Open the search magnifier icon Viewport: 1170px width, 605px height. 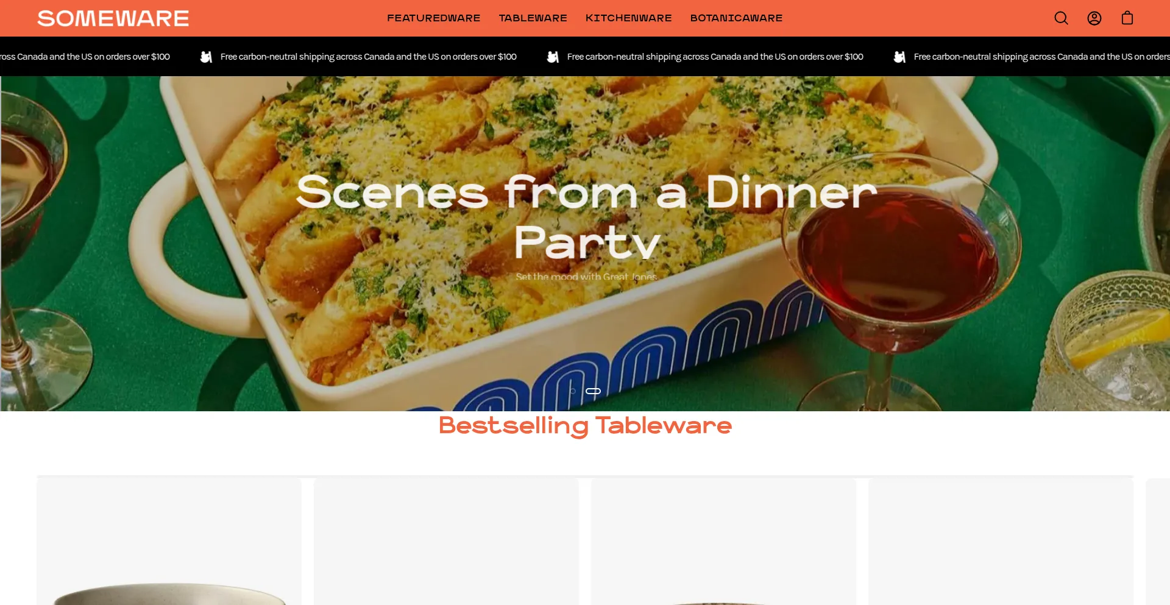[1061, 18]
